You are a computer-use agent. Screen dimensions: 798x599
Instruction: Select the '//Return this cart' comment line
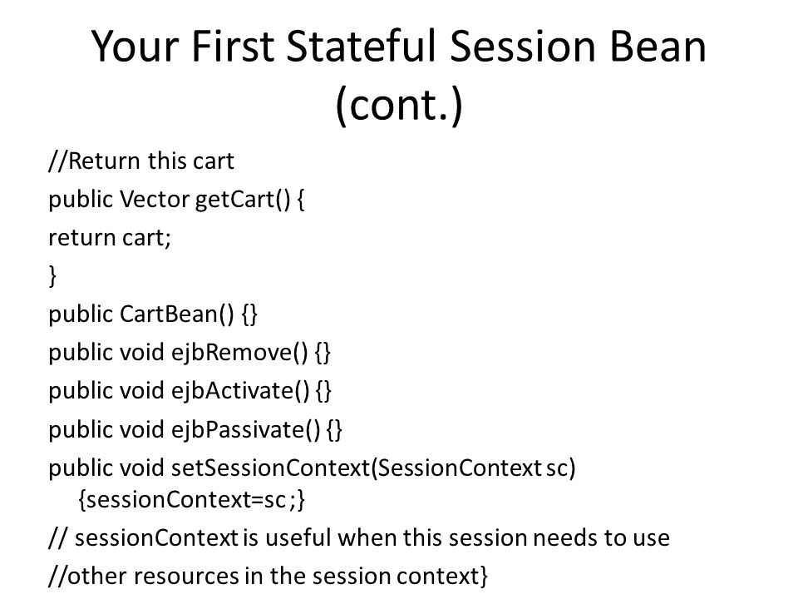[x=141, y=161]
